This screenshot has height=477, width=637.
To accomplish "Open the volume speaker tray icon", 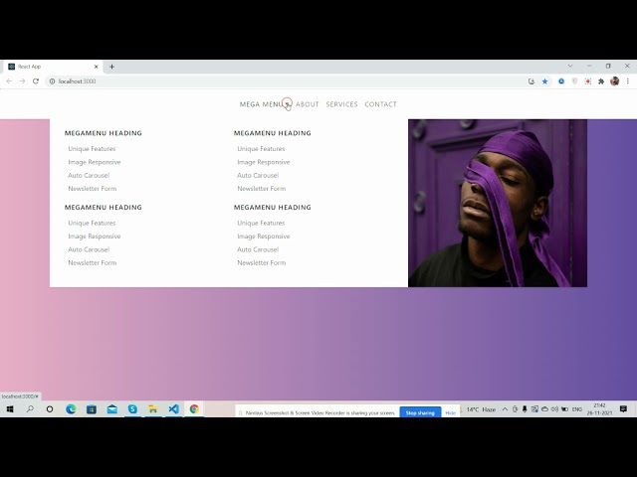I will [x=554, y=409].
